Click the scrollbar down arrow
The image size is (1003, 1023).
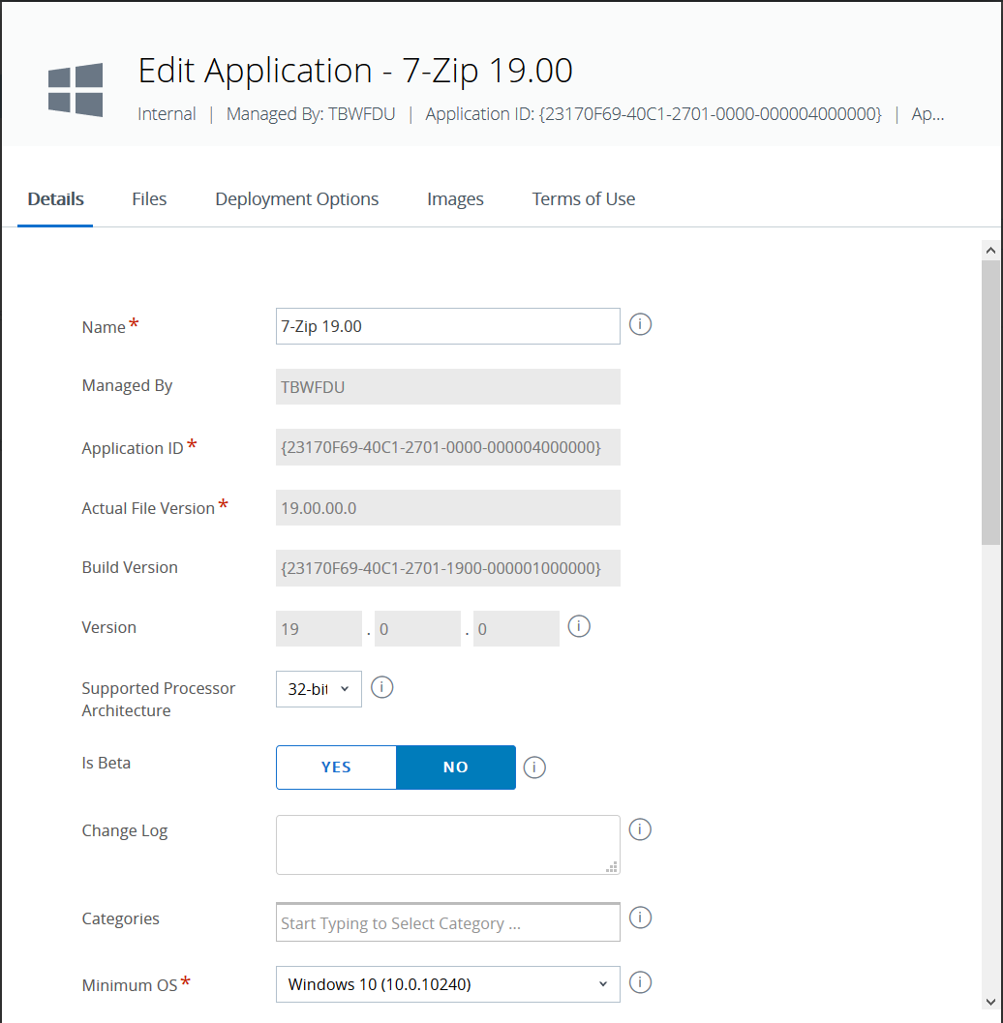tap(990, 1002)
